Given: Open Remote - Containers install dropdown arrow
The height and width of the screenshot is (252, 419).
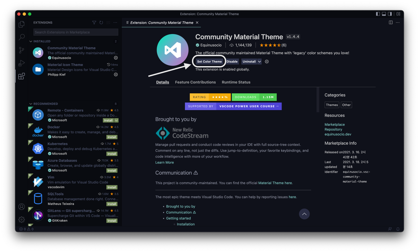Looking at the screenshot, I should click(116, 120).
